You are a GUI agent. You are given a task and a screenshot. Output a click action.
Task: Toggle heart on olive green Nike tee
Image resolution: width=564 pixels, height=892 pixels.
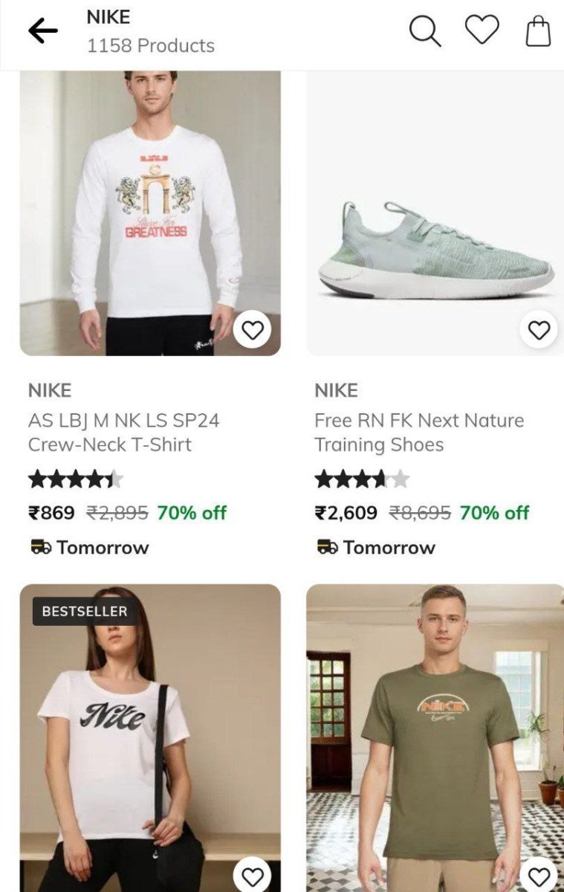pyautogui.click(x=539, y=876)
